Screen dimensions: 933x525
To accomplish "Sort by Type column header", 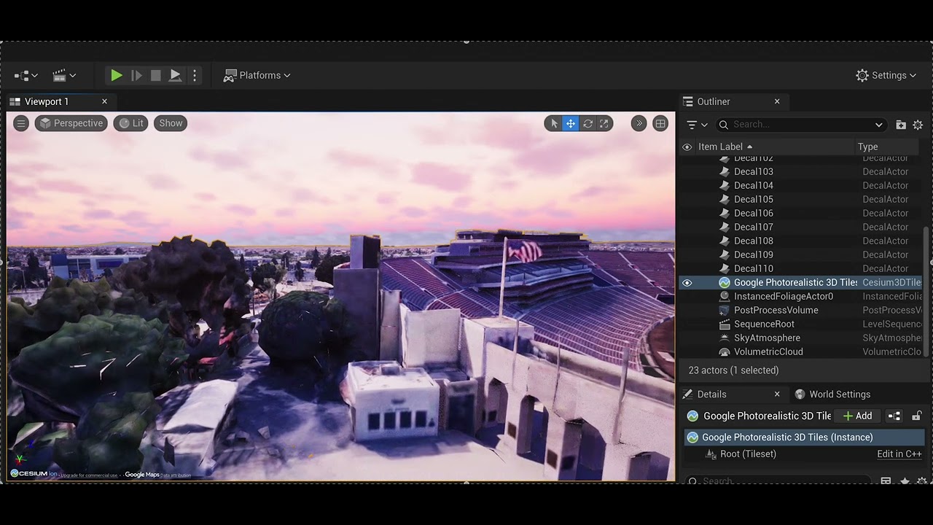I will coord(867,147).
